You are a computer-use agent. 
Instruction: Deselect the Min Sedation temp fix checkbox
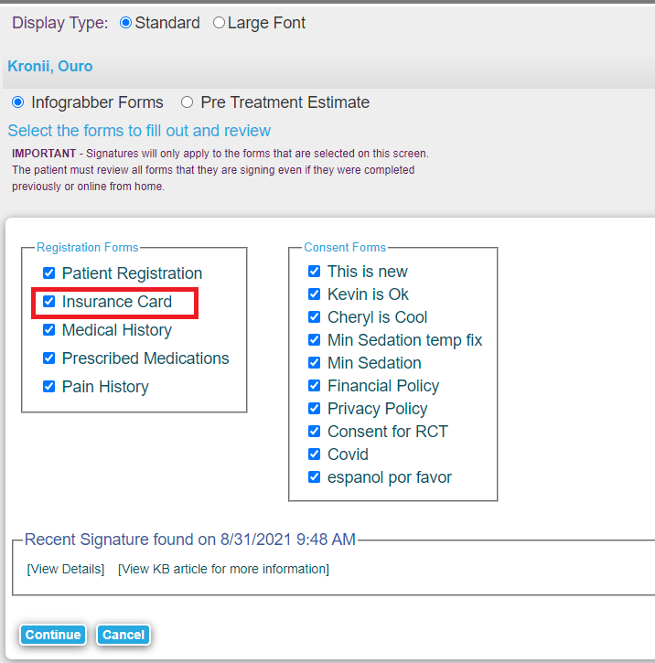point(315,340)
